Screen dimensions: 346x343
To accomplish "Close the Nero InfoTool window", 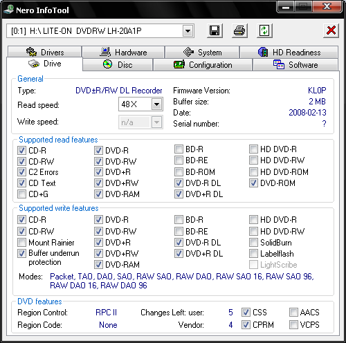I will [x=327, y=7].
